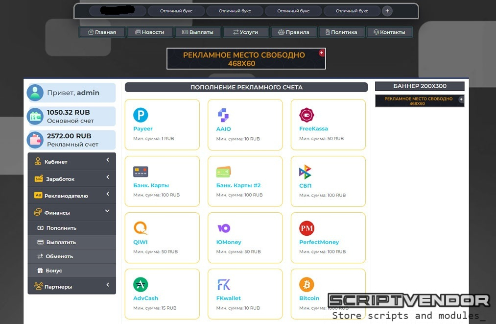Screen dimensions: 496x324
Task: Click the Банк. Карты card icon
Action: click(x=141, y=172)
